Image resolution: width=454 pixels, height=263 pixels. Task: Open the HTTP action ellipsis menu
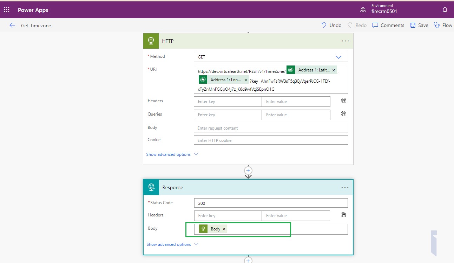coord(345,41)
